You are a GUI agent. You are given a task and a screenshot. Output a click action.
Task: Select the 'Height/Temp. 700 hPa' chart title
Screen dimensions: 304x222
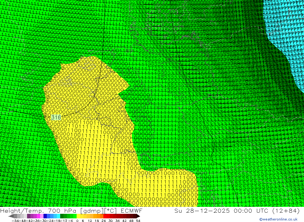[x=39, y=210]
